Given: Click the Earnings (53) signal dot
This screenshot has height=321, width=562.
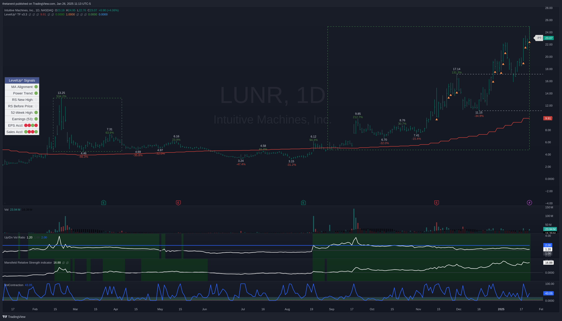Looking at the screenshot, I should 36,119.
